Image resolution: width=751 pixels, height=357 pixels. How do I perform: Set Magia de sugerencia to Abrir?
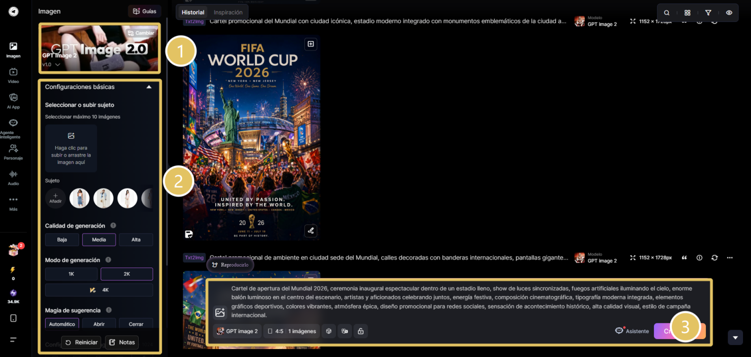pyautogui.click(x=99, y=324)
